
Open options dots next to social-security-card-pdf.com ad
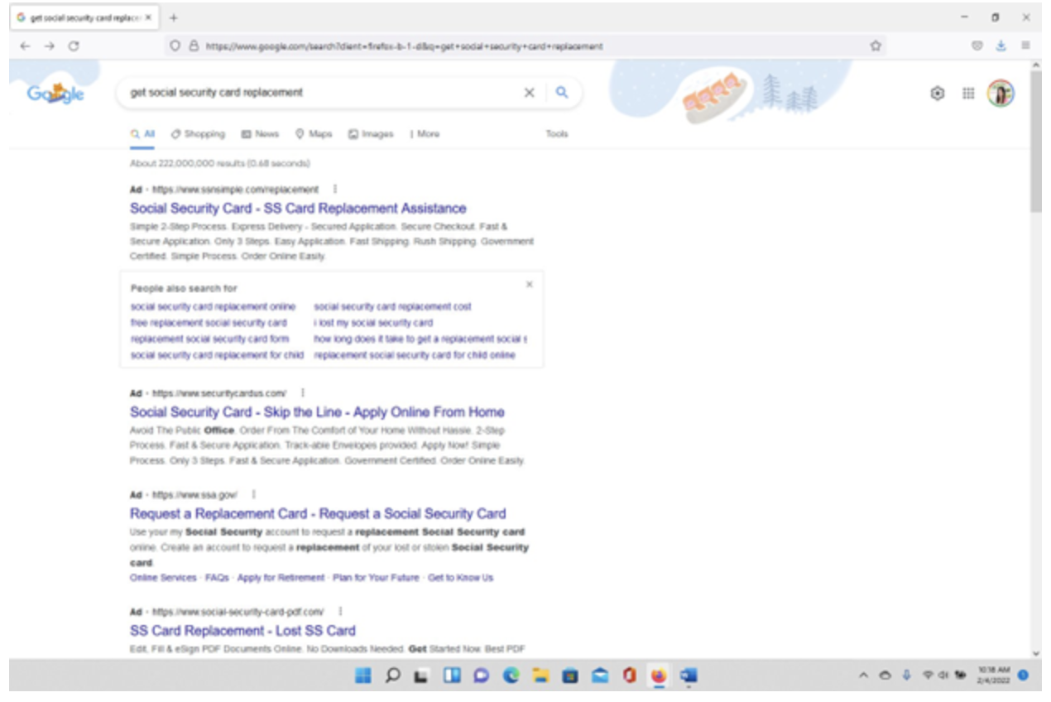[x=340, y=612]
